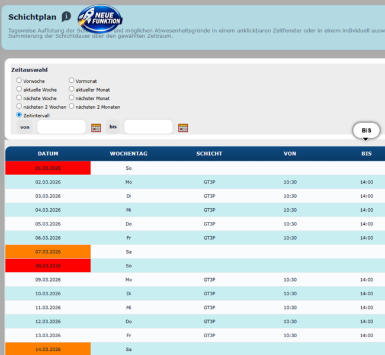This screenshot has width=385, height=355.
Task: Click the info icon next to Schichtplan
Action: (x=66, y=17)
